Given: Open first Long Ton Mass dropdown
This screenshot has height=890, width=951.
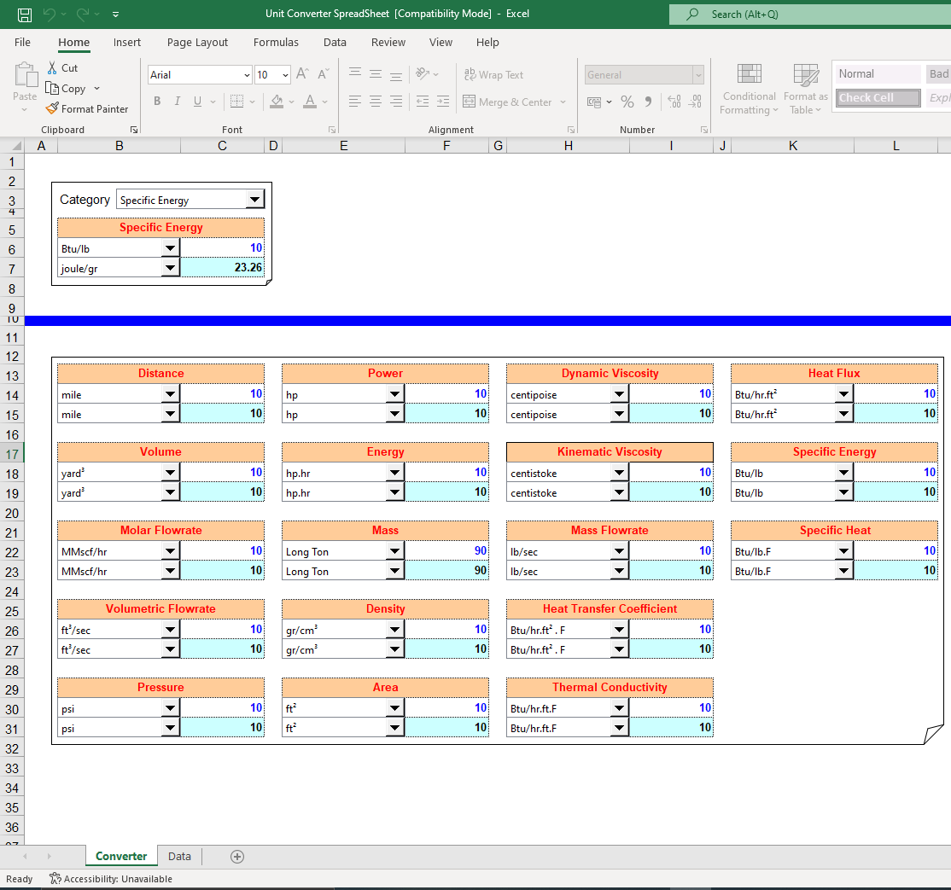Looking at the screenshot, I should (395, 551).
